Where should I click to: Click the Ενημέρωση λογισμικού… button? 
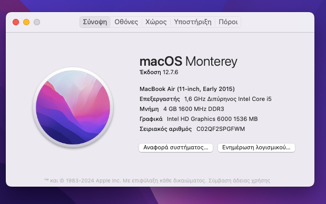click(x=256, y=148)
